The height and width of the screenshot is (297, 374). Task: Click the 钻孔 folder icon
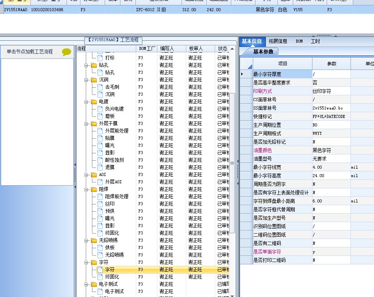coord(94,65)
